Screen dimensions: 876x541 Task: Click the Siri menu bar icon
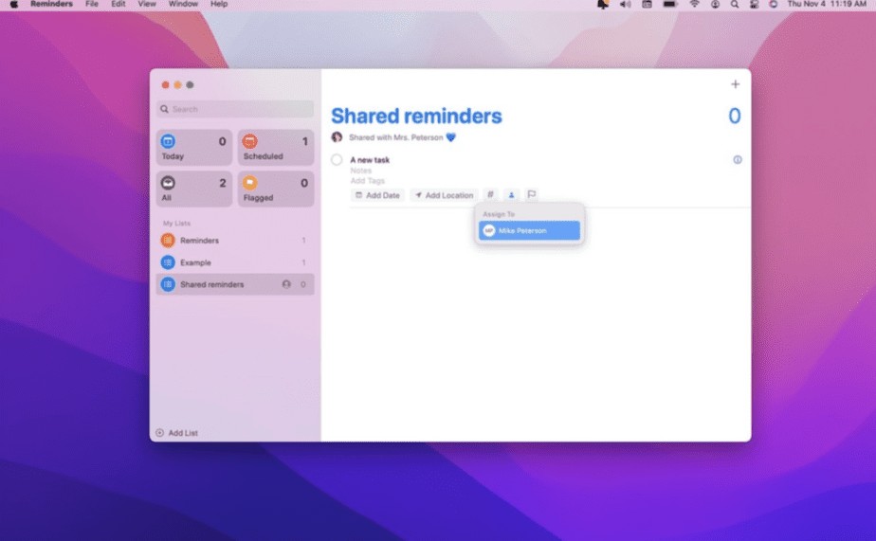(x=774, y=5)
